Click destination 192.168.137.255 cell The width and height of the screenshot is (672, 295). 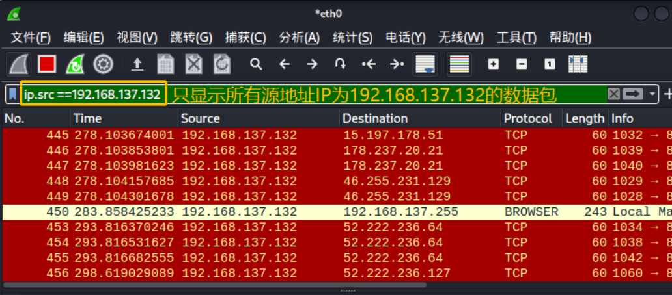click(400, 212)
